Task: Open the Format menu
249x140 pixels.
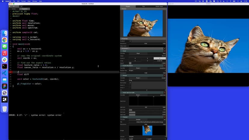Action: [23, 1]
